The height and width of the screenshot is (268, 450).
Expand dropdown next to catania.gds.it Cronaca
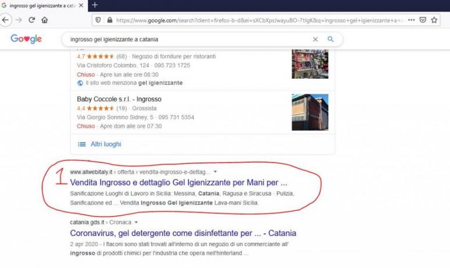coord(136,222)
